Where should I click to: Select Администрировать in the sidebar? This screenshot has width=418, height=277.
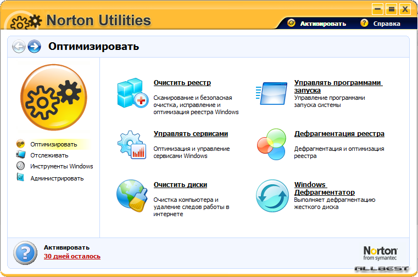(x=57, y=178)
